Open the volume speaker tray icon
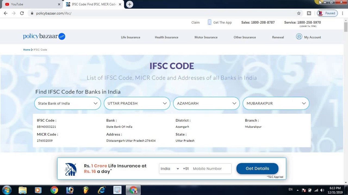Screen dimensions: 348x195 [323, 190]
